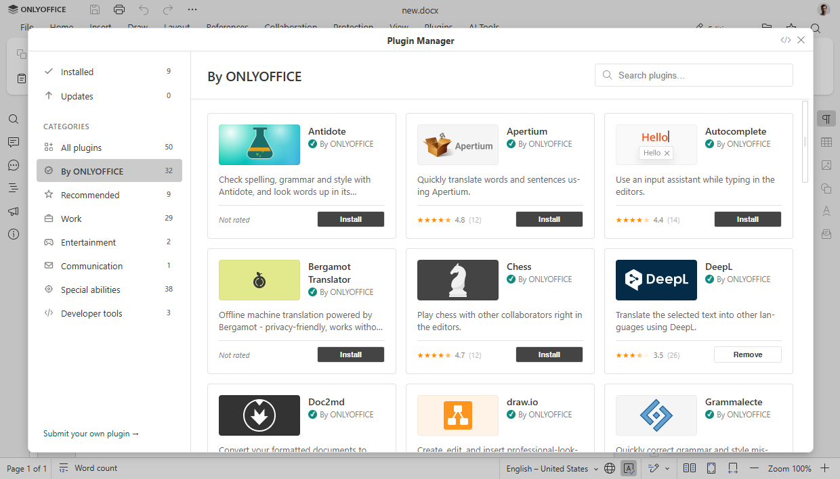Viewport: 840px width, 479px height.
Task: Click the zoom in plus icon
Action: tap(825, 468)
